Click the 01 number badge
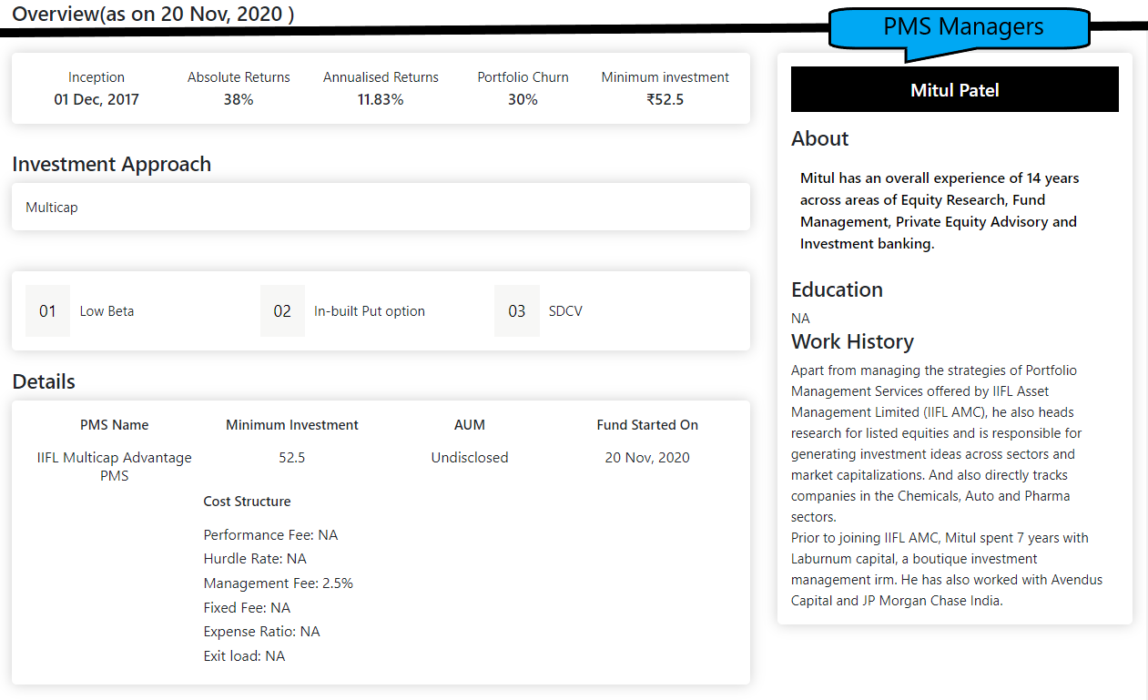The height and width of the screenshot is (700, 1148). [47, 311]
